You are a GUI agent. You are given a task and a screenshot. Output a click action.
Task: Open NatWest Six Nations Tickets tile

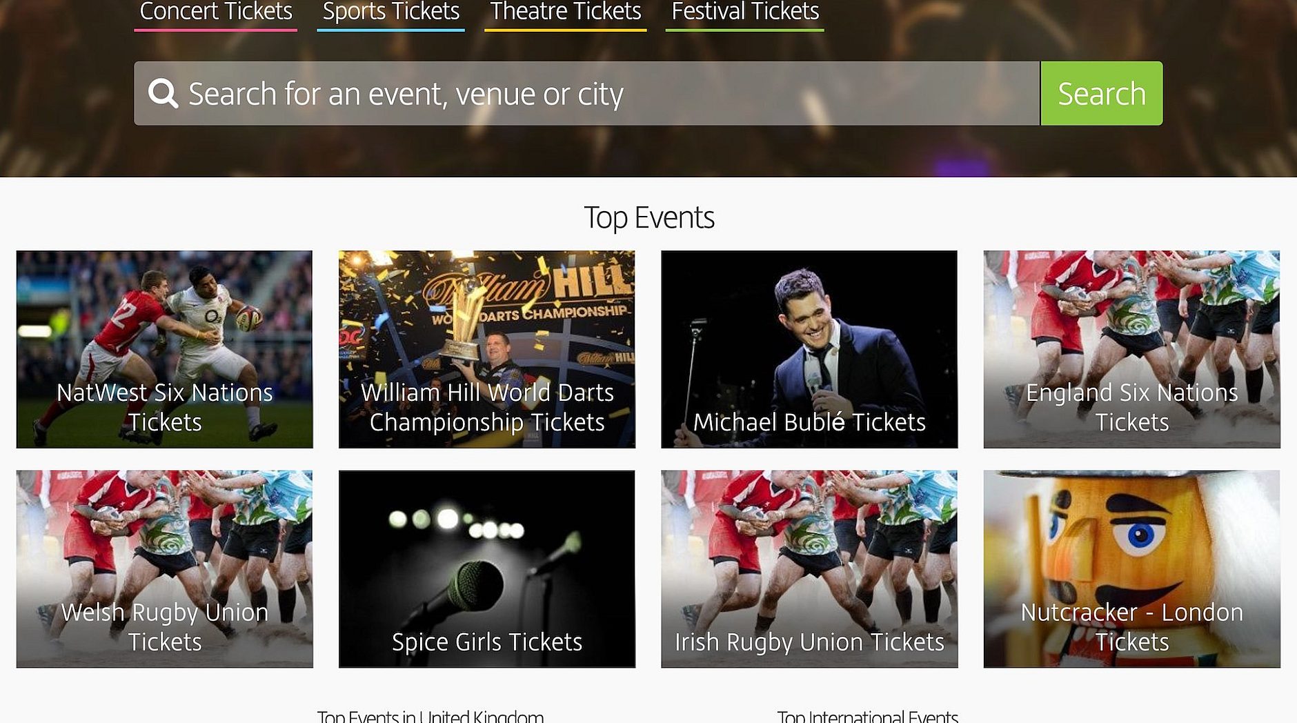point(164,349)
